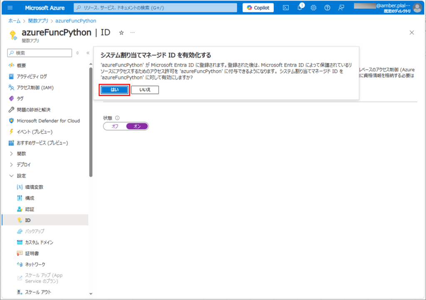This screenshot has height=300, width=426.
Task: Open アクセス制御 (IAM) menu item
Action: (x=35, y=88)
